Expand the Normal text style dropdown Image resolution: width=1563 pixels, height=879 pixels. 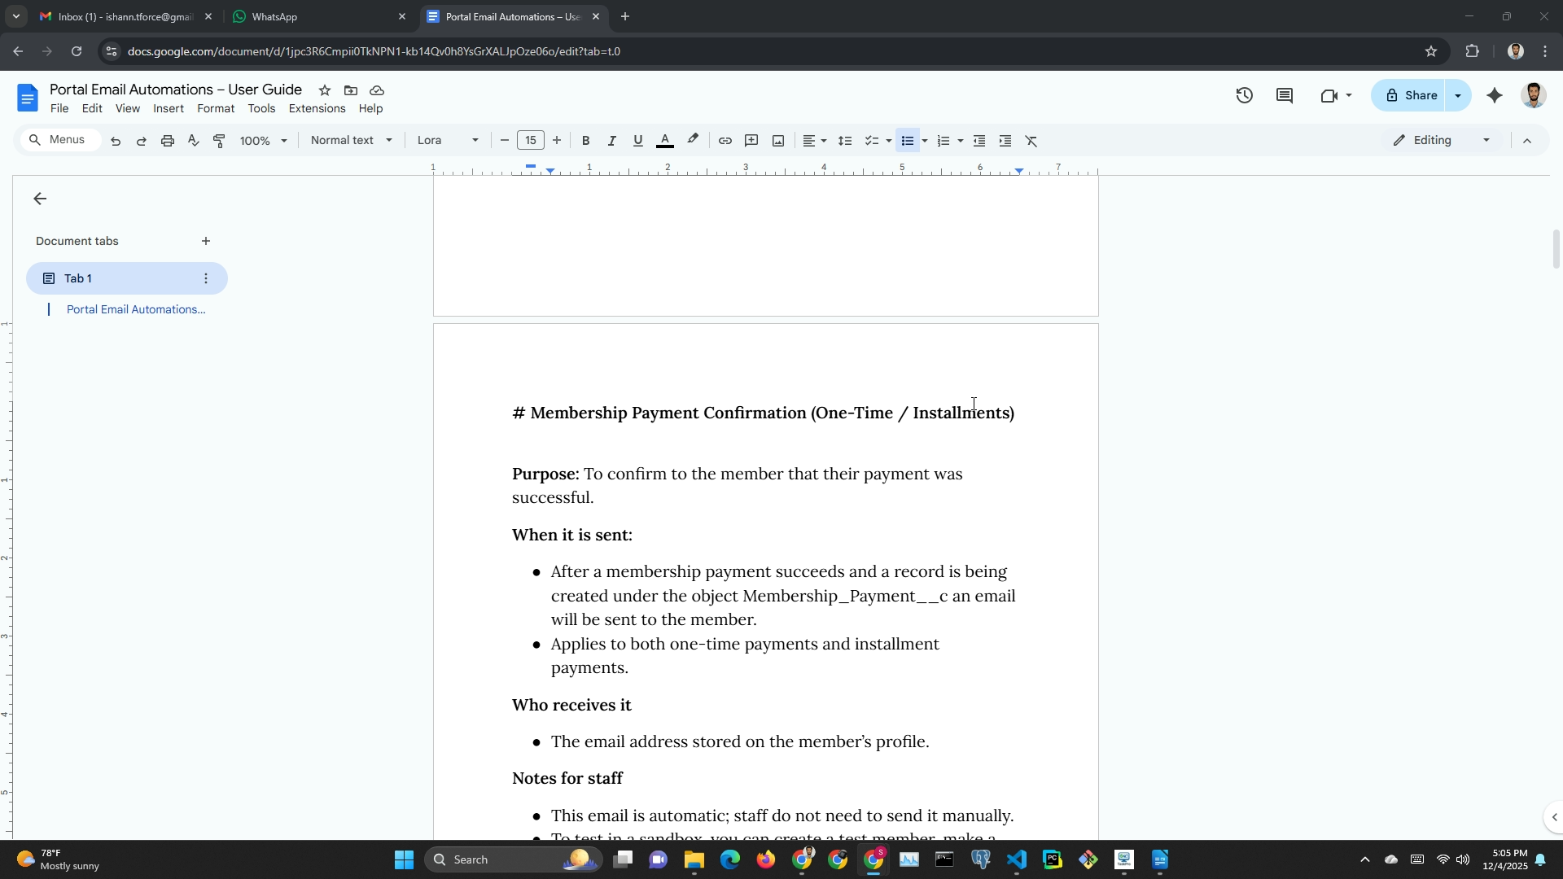click(x=351, y=141)
